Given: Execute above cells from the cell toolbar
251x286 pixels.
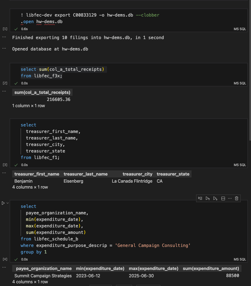Looking at the screenshot, I should tap(208, 198).
